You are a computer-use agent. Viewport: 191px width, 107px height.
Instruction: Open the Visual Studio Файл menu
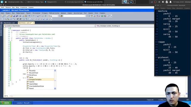click(2, 13)
